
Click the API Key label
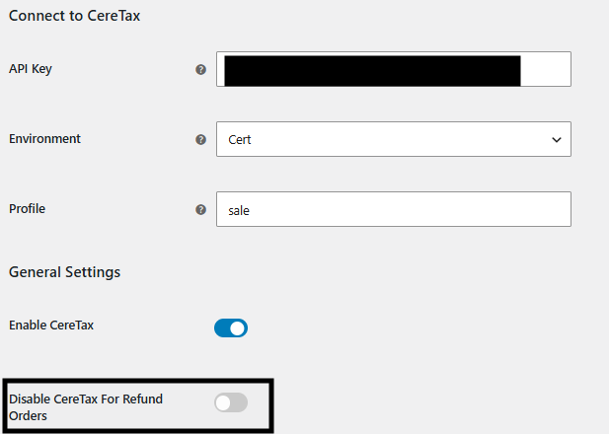pos(31,69)
